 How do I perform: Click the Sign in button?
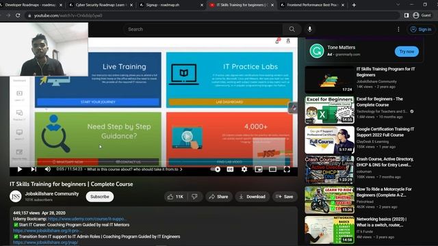tap(421, 29)
